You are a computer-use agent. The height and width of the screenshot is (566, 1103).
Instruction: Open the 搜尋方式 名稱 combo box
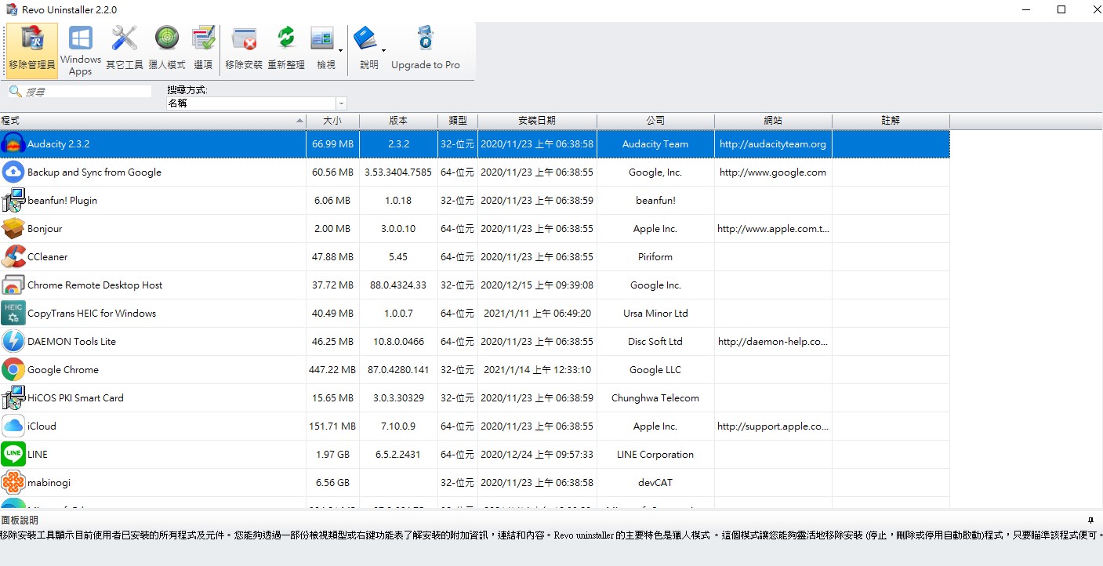256,103
